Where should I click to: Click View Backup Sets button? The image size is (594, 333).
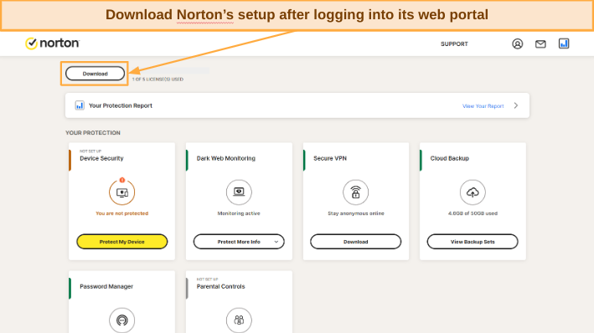click(x=473, y=242)
